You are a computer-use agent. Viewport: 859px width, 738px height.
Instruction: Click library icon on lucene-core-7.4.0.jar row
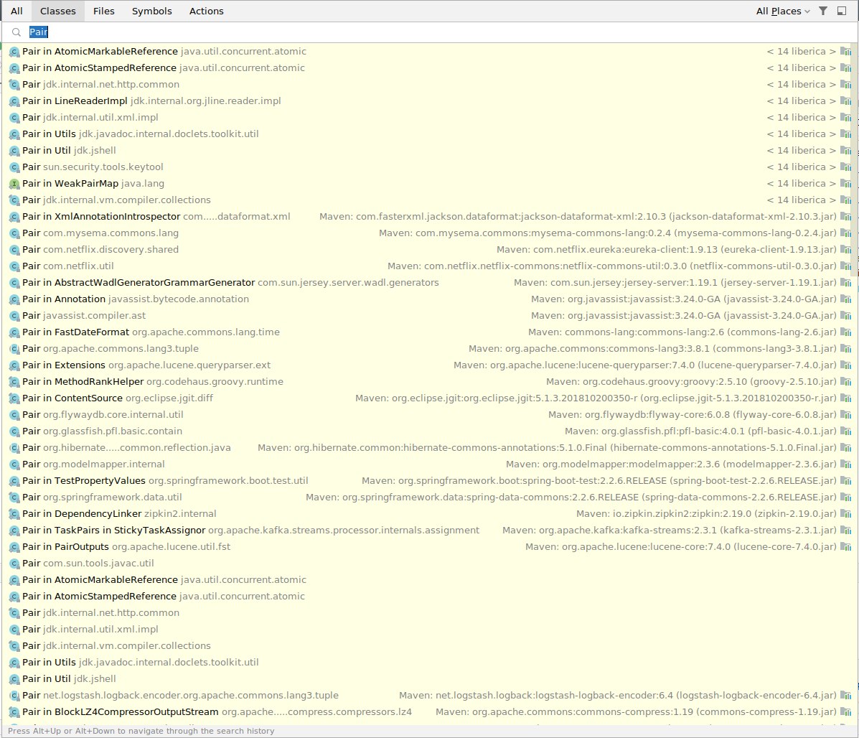pos(846,547)
